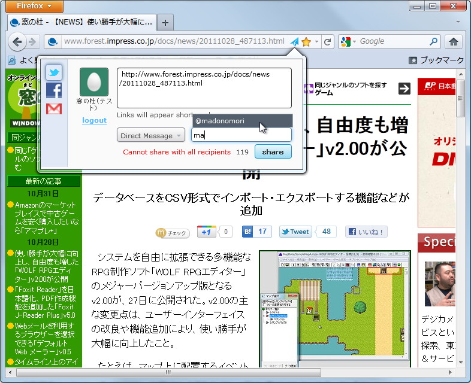Image resolution: width=471 pixels, height=383 pixels.
Task: Open the Webメールを利用する article link
Action: (44, 339)
